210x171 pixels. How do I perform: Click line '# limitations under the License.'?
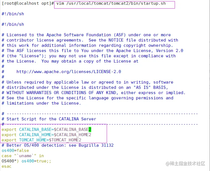click(x=41, y=103)
